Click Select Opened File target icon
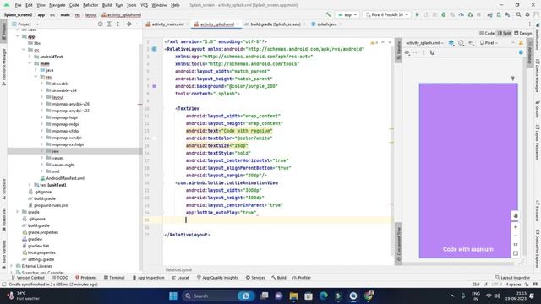Viewport: 541px width, 304px height. tap(100, 24)
